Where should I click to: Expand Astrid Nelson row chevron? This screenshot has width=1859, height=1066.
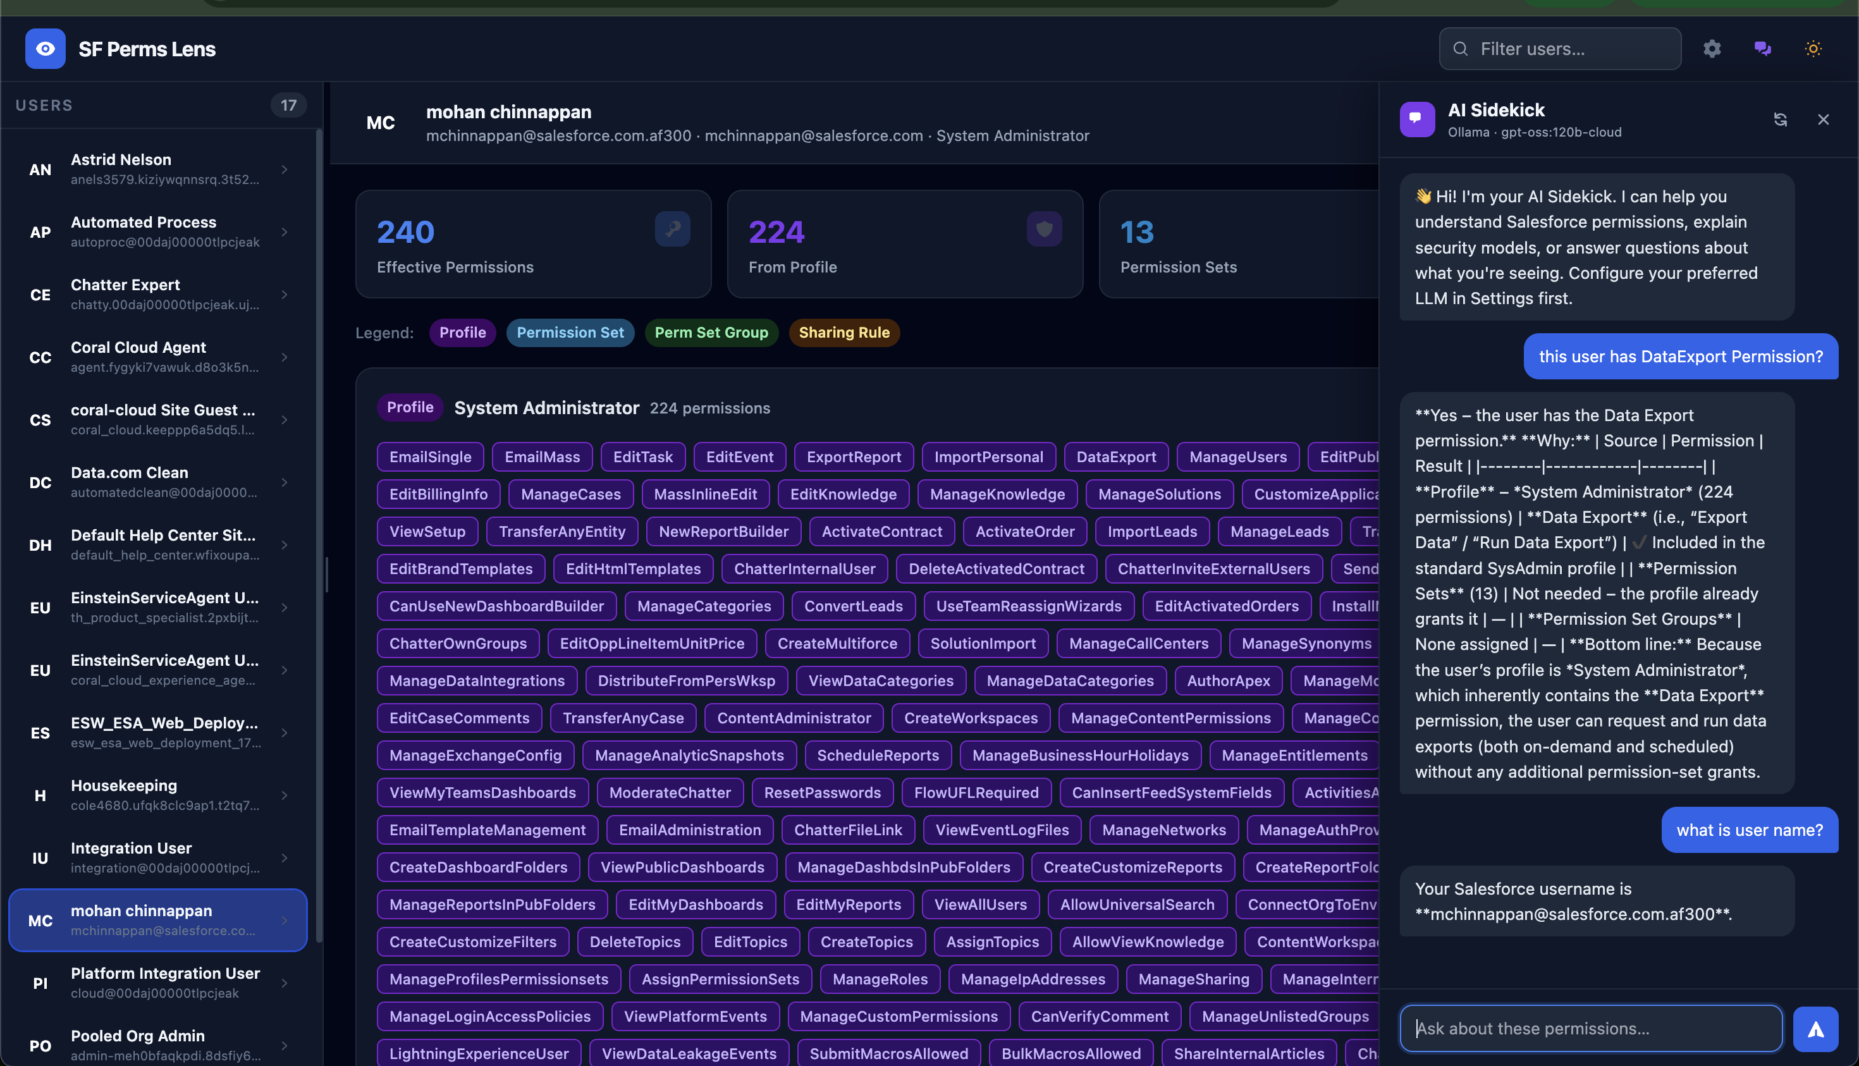284,170
